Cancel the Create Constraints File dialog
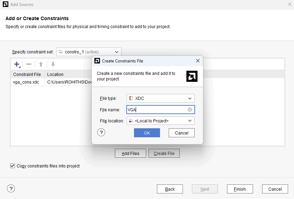This screenshot has width=294, height=199. click(182, 133)
